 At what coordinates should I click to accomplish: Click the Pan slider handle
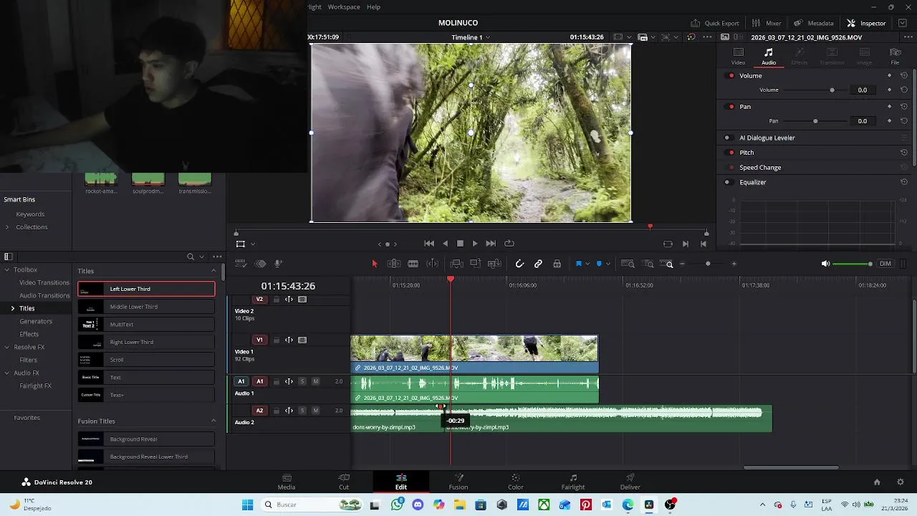(x=815, y=121)
